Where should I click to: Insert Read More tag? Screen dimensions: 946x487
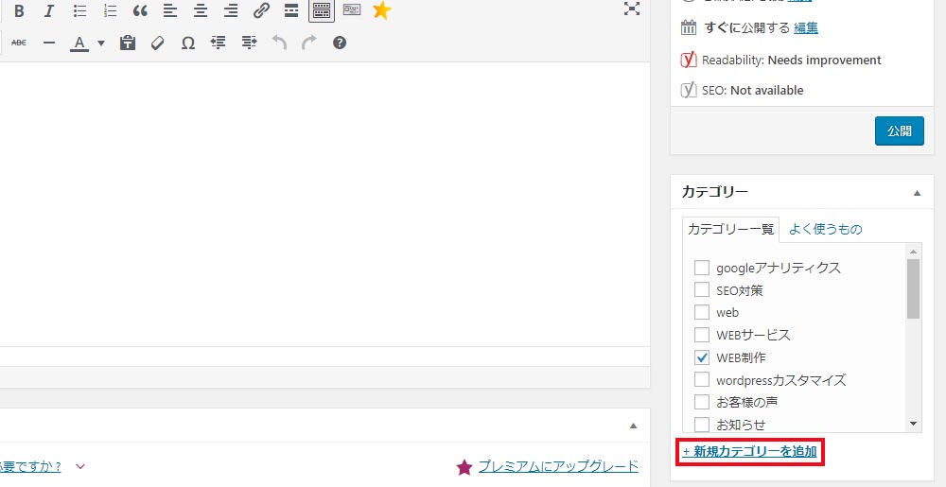point(291,10)
